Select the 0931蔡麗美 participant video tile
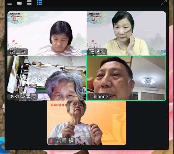The image size is (174, 154). tap(47, 78)
